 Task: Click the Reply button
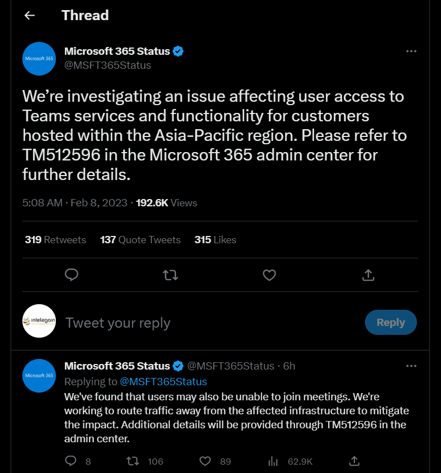click(x=391, y=322)
